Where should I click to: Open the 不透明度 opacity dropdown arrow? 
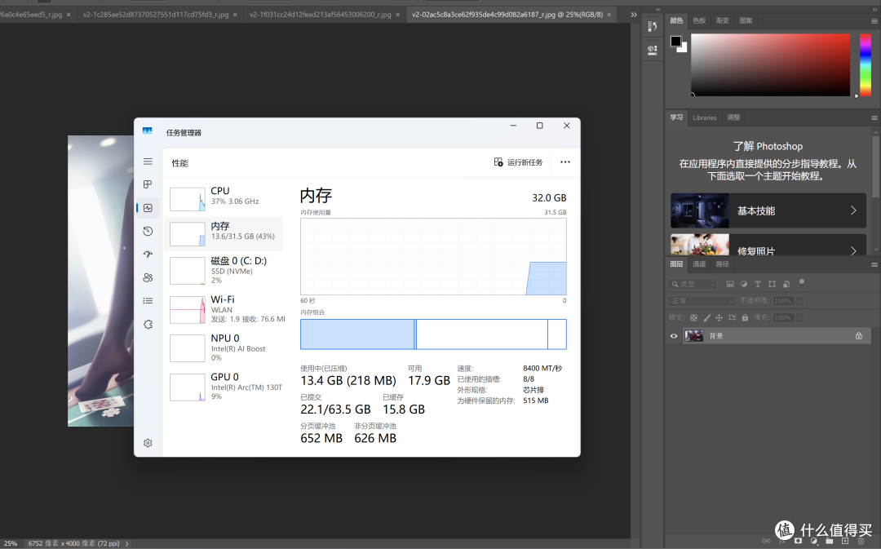click(799, 301)
